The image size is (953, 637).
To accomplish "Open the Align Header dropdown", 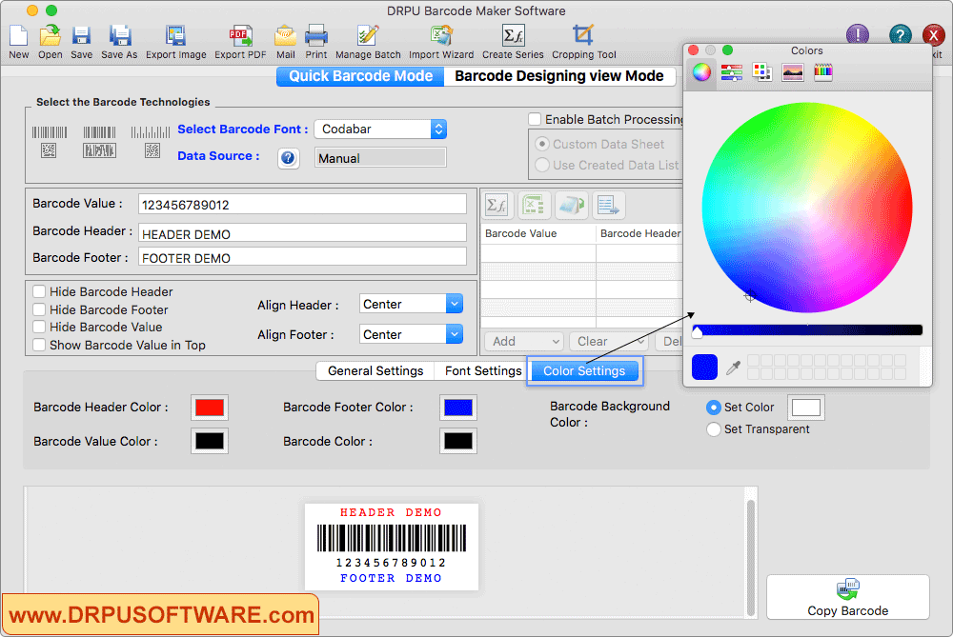I will [411, 304].
